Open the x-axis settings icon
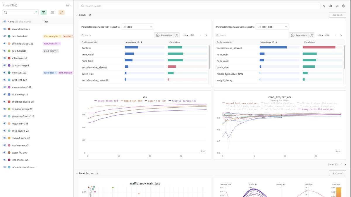 (324, 6)
